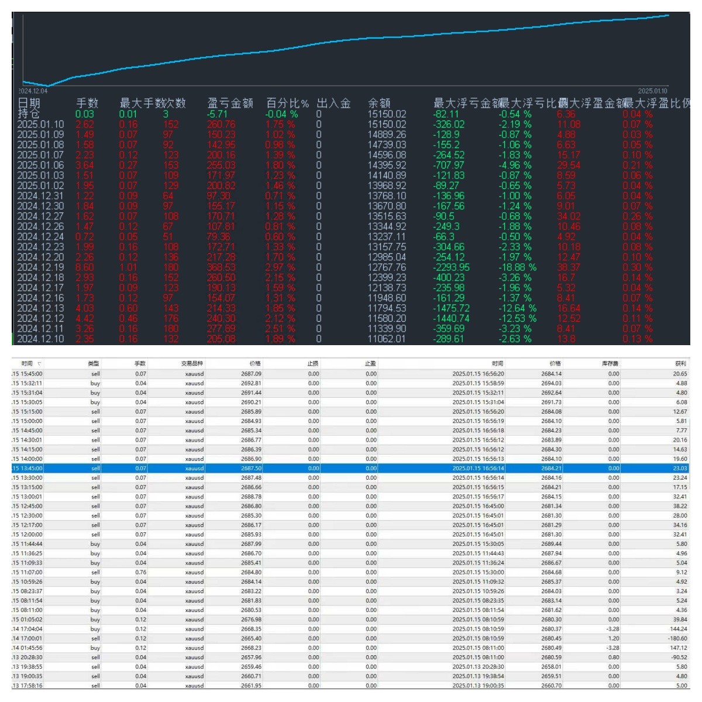Click the date cell 2024.12.10
The height and width of the screenshot is (702, 702).
(x=40, y=339)
